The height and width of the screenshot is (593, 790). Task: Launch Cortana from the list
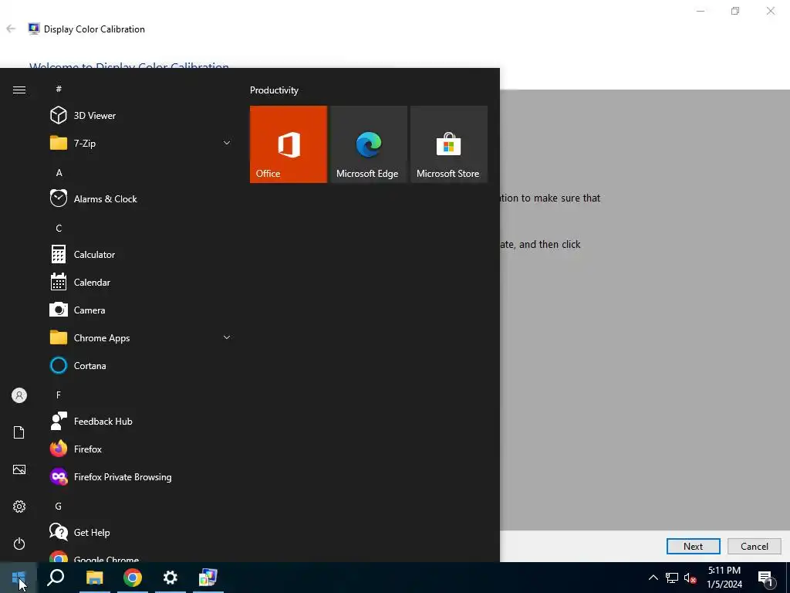point(141,365)
